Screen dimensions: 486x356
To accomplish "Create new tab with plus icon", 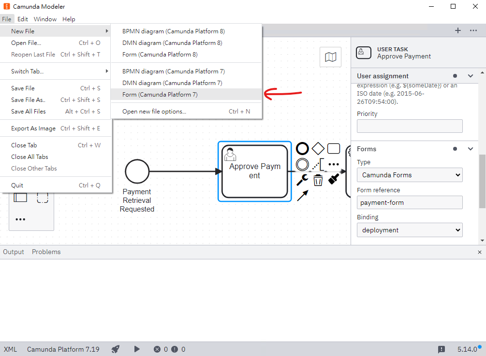I will coord(458,30).
